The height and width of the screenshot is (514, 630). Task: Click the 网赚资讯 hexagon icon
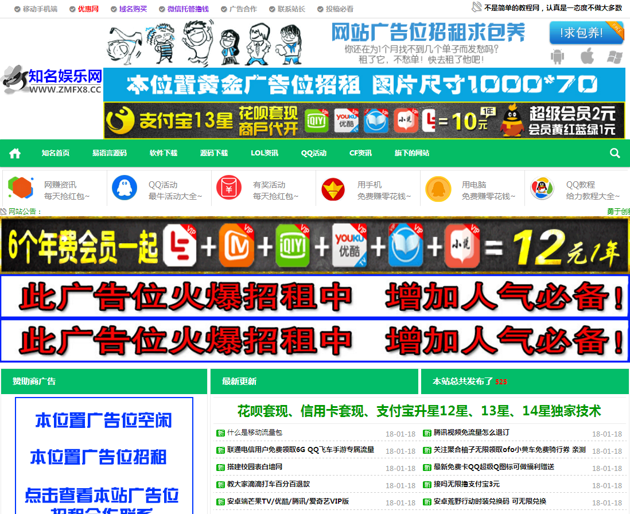point(20,188)
